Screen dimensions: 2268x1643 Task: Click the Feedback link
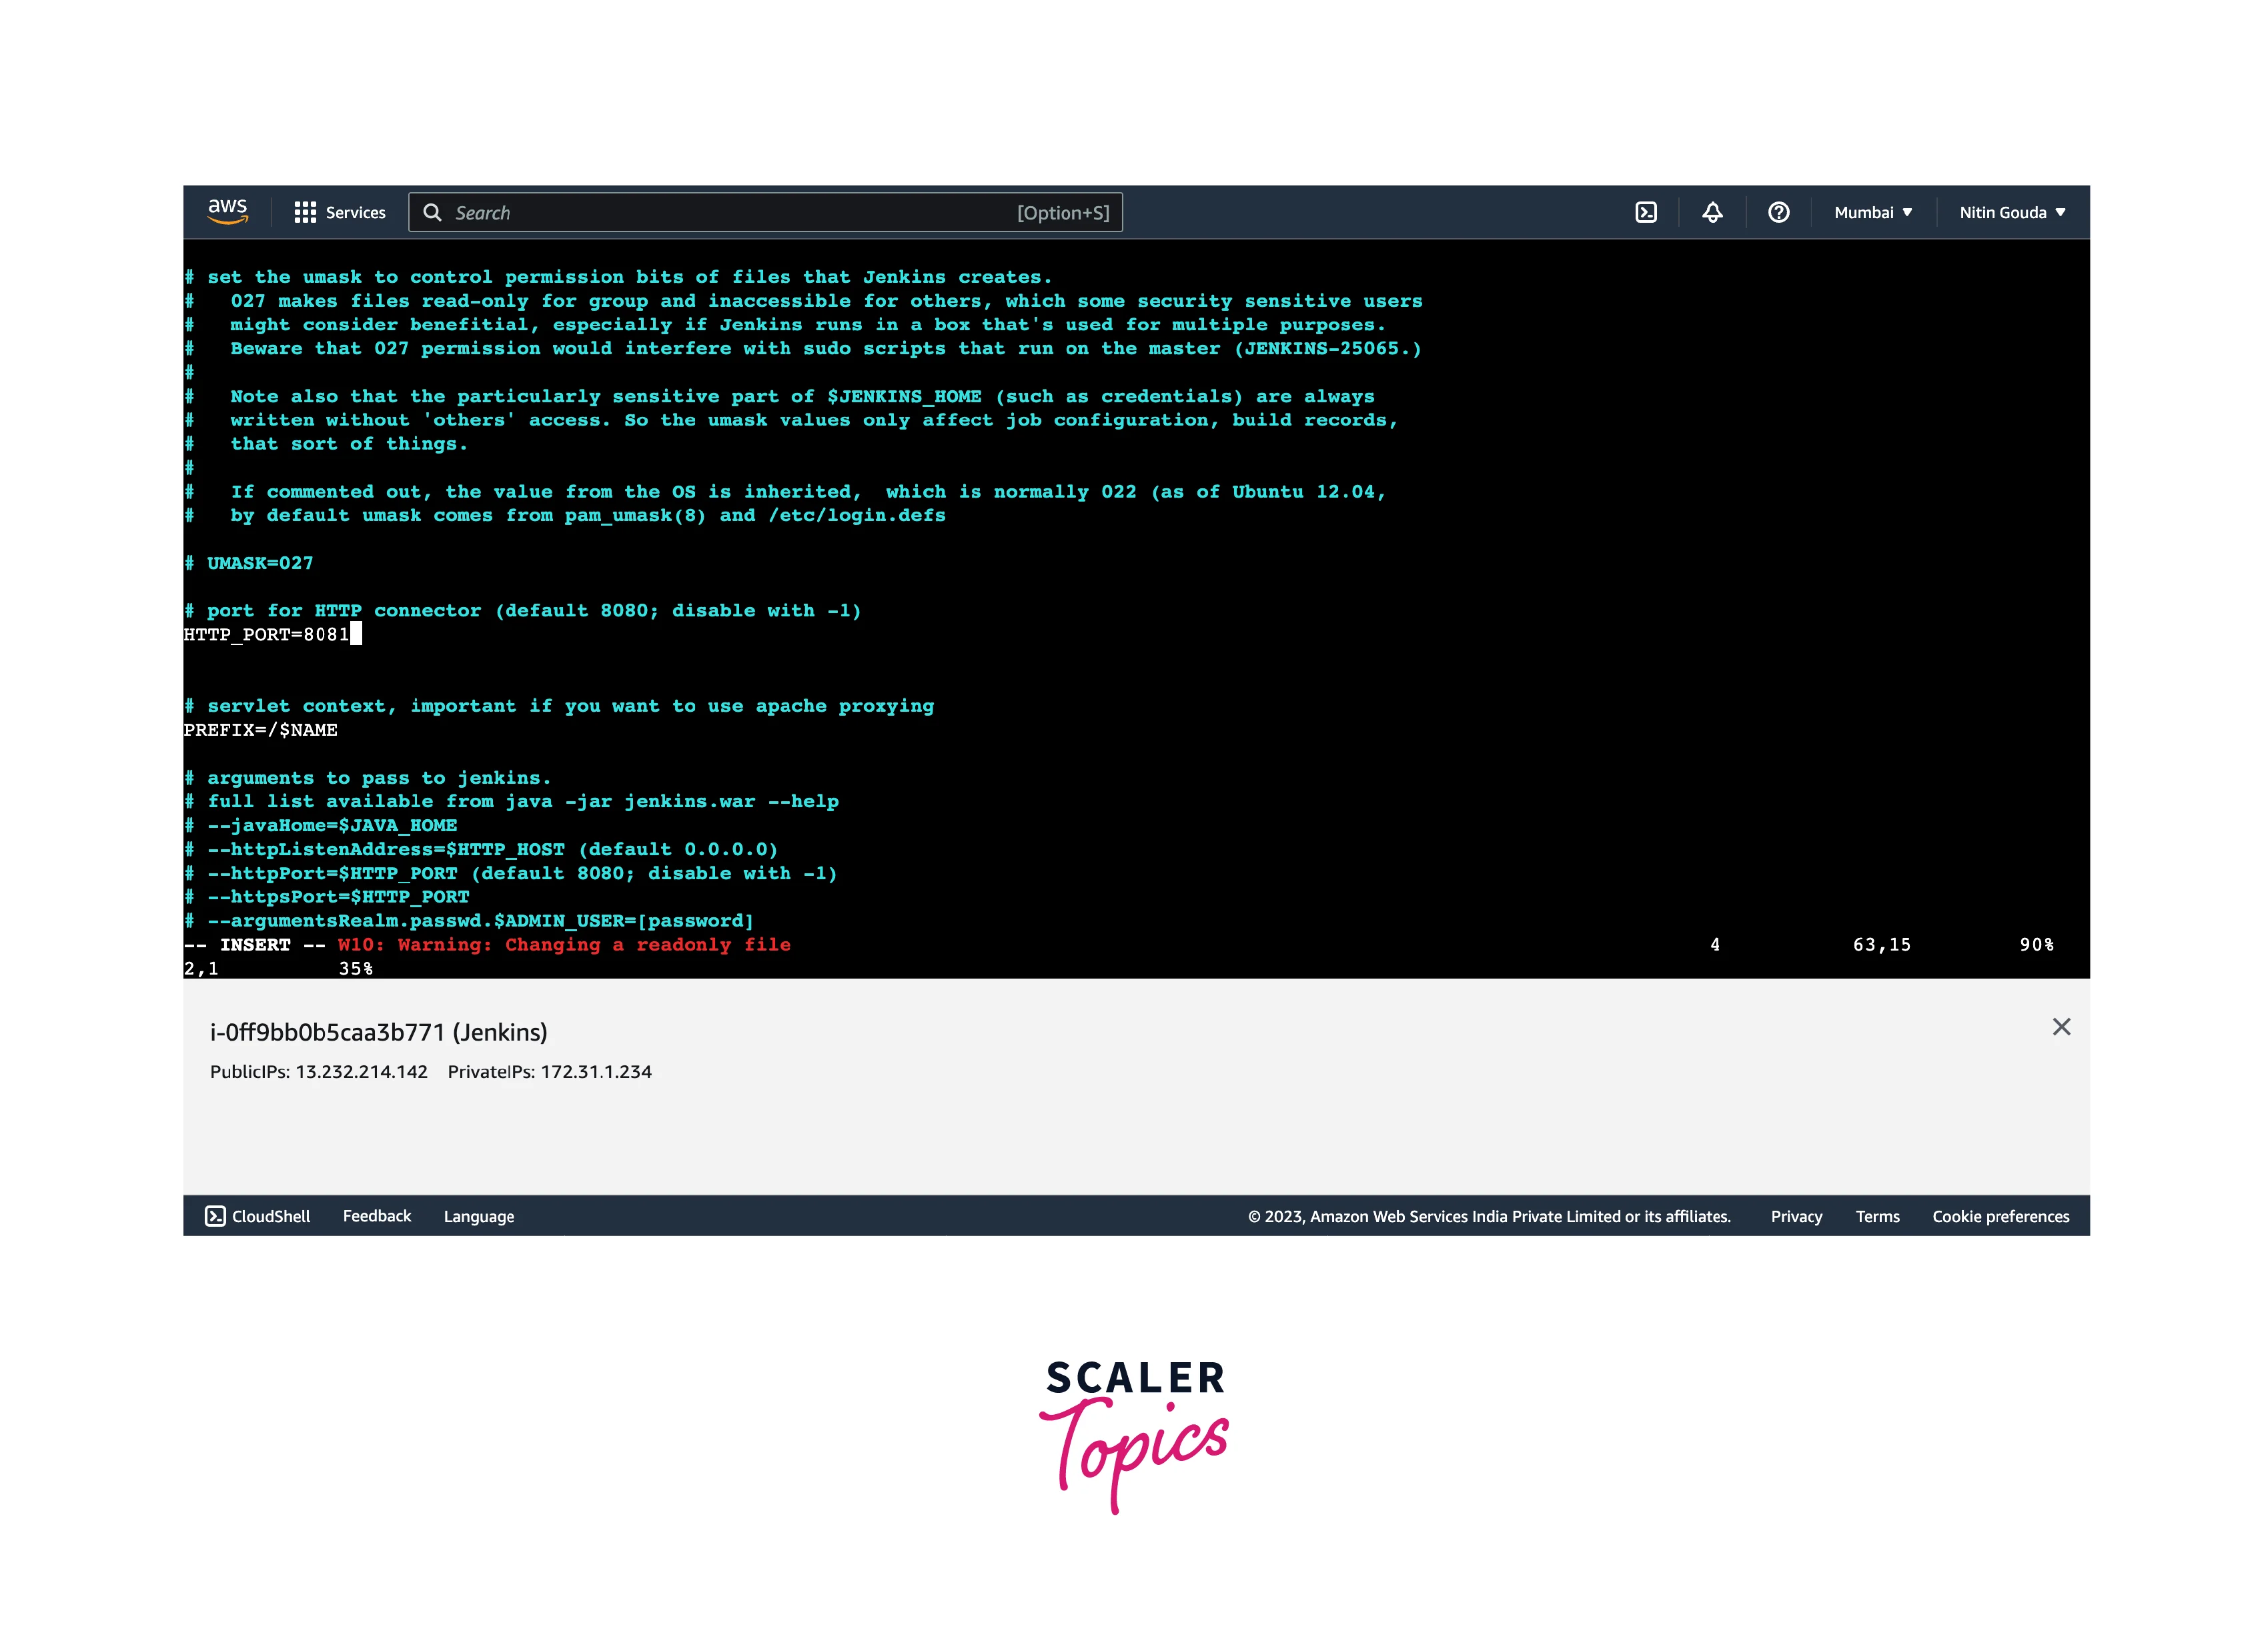click(x=376, y=1216)
